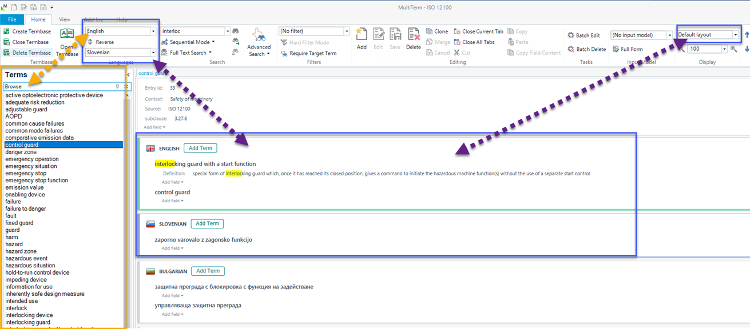Select the Add entry icon
Image resolution: width=750 pixels, height=329 pixels.
(360, 37)
